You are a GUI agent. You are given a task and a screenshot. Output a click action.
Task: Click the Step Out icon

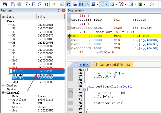[40, 4]
